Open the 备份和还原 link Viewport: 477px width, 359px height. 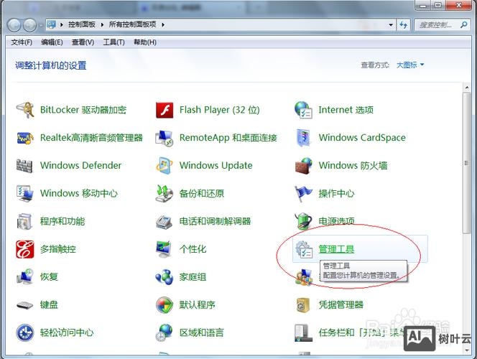pyautogui.click(x=202, y=193)
